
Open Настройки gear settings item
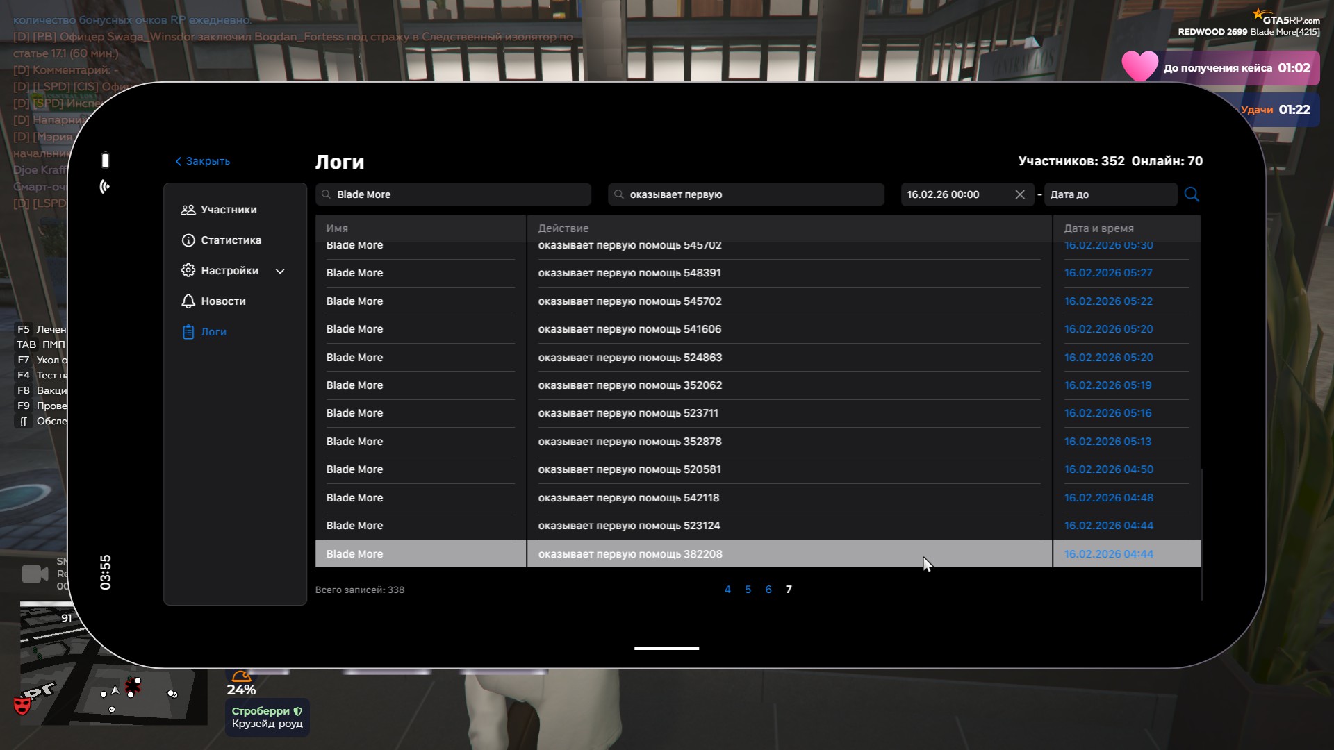point(229,271)
